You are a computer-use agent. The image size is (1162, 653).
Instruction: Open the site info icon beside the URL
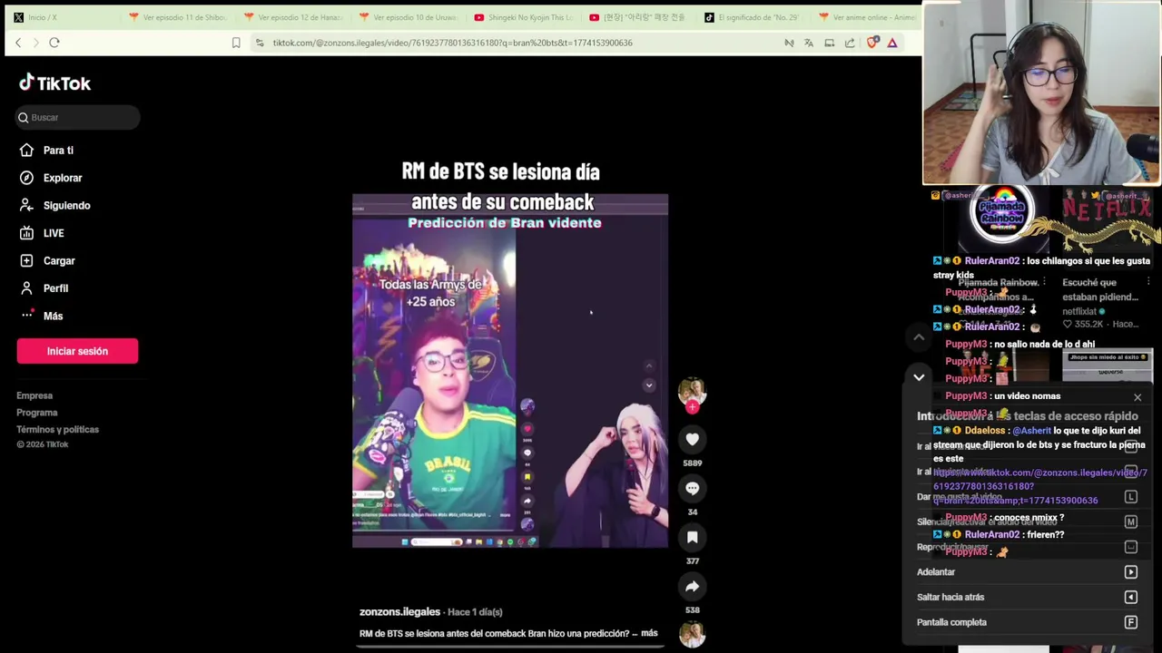(x=261, y=43)
